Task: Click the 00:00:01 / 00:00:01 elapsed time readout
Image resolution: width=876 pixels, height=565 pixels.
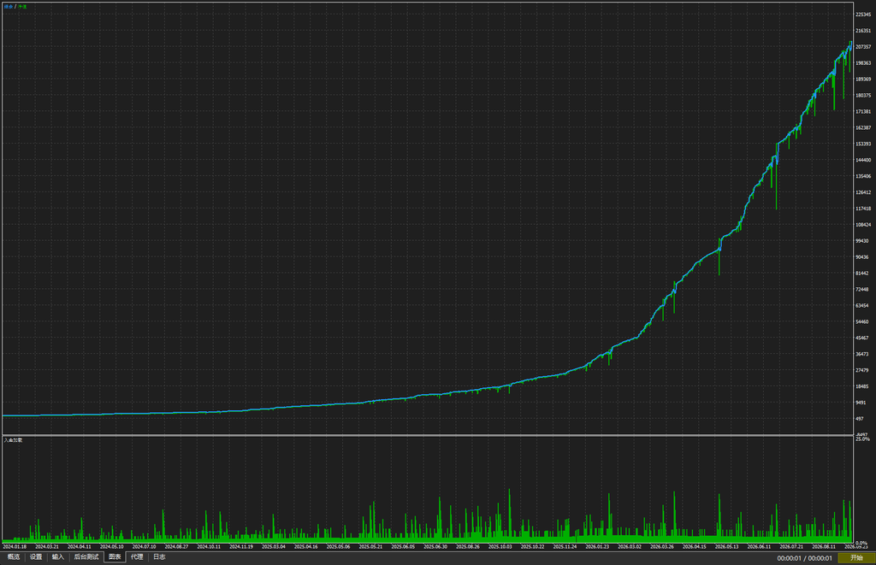Action: 804,558
